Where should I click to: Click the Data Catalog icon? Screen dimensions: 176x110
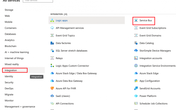(x=136, y=43)
